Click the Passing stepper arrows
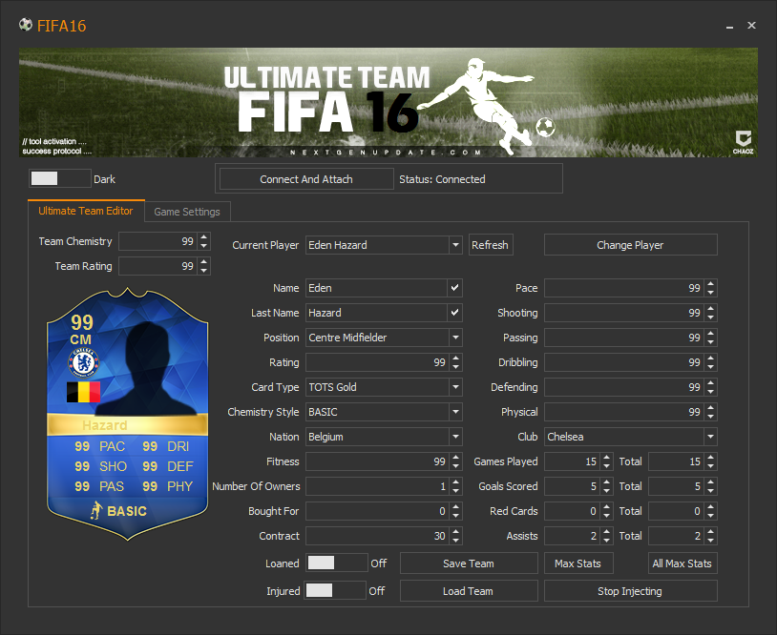Screen dimensions: 777x635 [x=710, y=338]
